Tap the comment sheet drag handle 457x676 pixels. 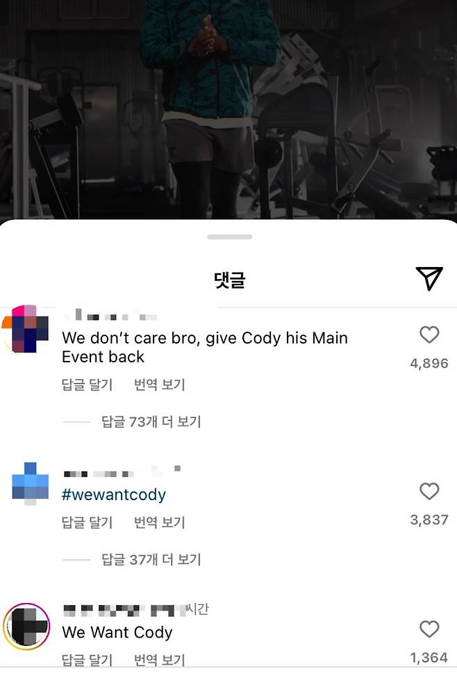coord(229,236)
